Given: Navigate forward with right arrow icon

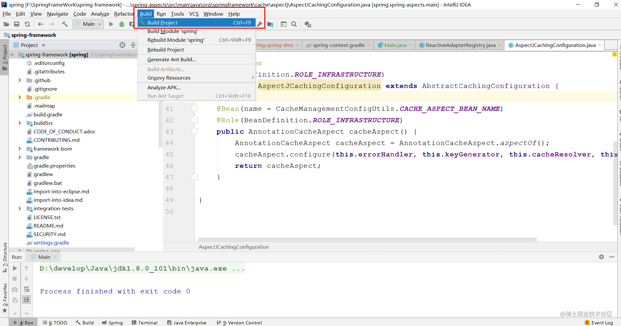Looking at the screenshot, I should pyautogui.click(x=52, y=24).
